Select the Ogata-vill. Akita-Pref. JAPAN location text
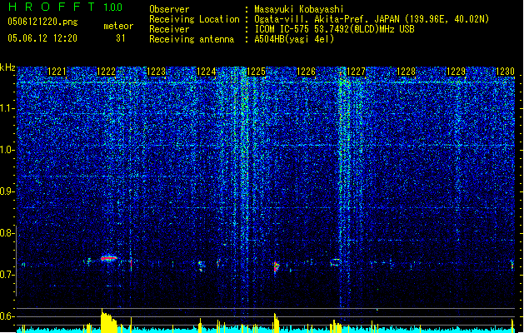 [372, 19]
